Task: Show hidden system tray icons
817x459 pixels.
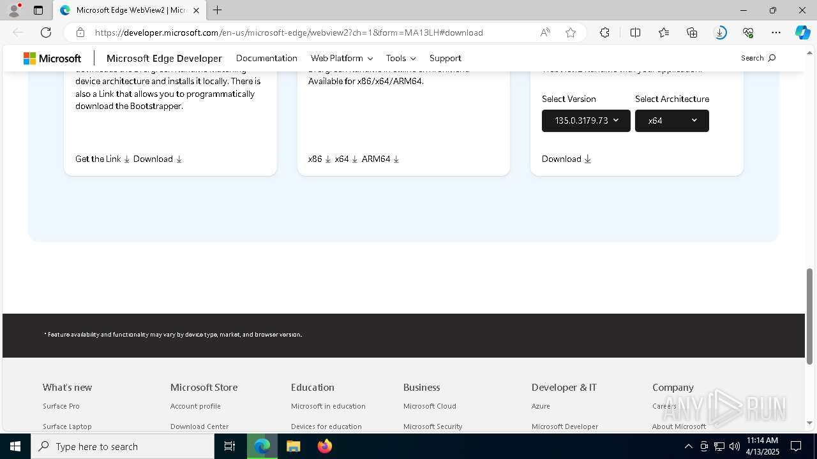Action: 688,446
